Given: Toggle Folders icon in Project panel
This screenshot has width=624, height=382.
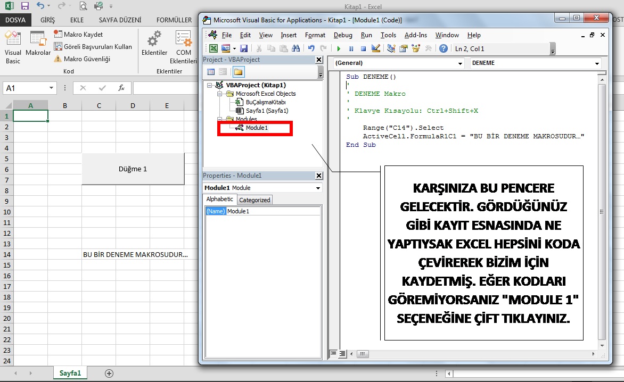Looking at the screenshot, I should (238, 72).
